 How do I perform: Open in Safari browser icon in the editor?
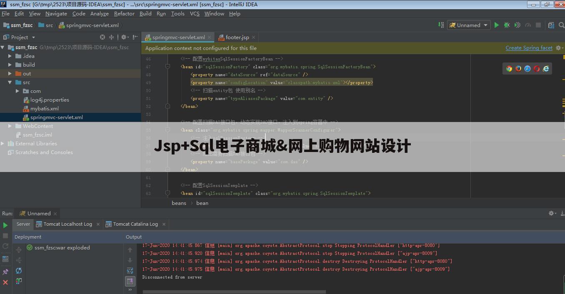point(527,69)
